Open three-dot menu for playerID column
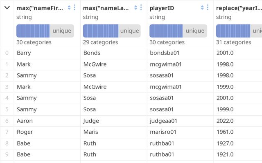The height and width of the screenshot is (163, 262). pos(207,8)
